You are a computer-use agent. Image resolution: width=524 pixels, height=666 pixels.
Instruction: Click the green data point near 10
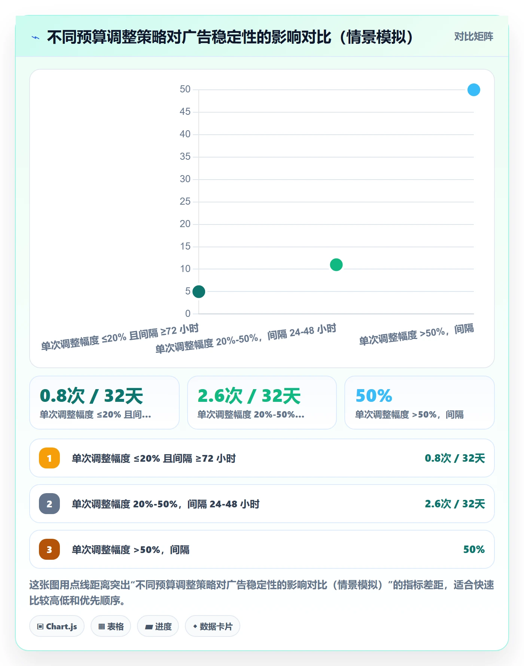[336, 265]
